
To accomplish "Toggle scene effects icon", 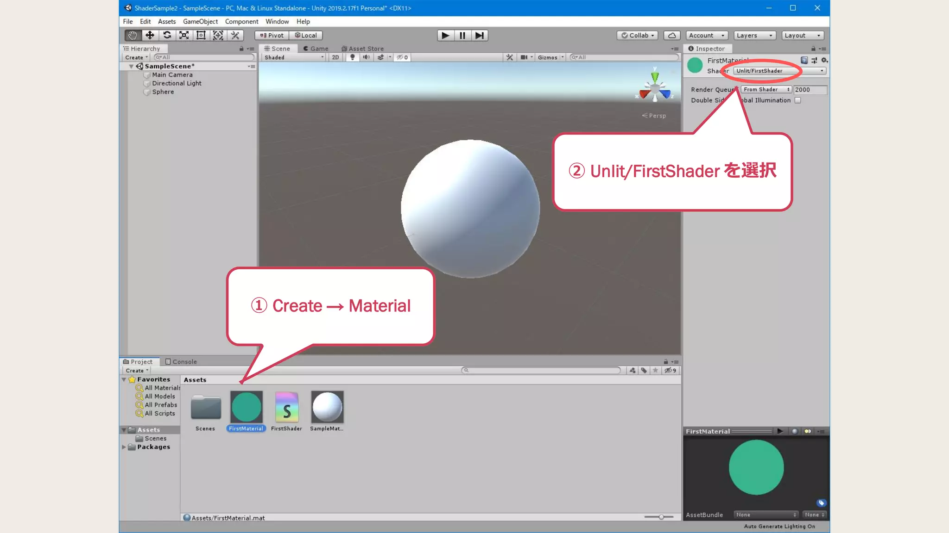I will pyautogui.click(x=380, y=57).
